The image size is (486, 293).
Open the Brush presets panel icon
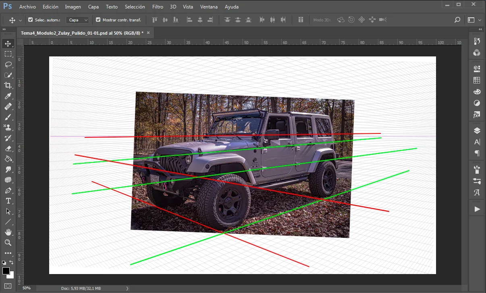coord(477,181)
